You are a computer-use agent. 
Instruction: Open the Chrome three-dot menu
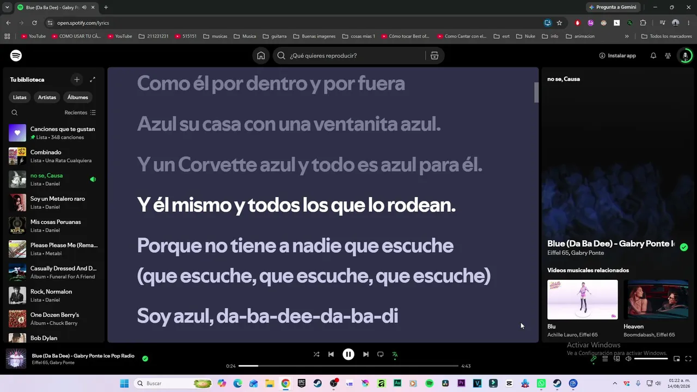[688, 23]
